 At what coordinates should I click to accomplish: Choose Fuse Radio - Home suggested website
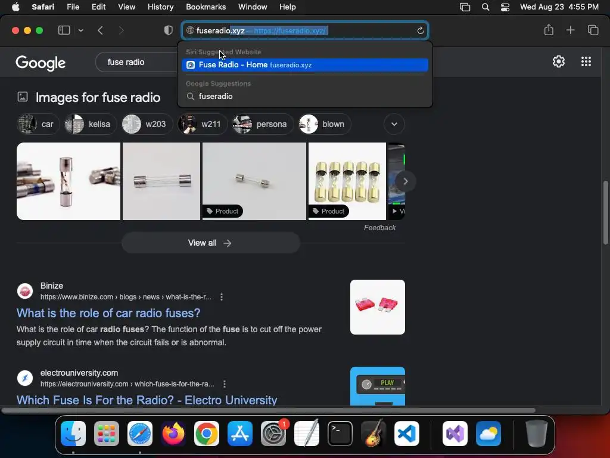305,65
